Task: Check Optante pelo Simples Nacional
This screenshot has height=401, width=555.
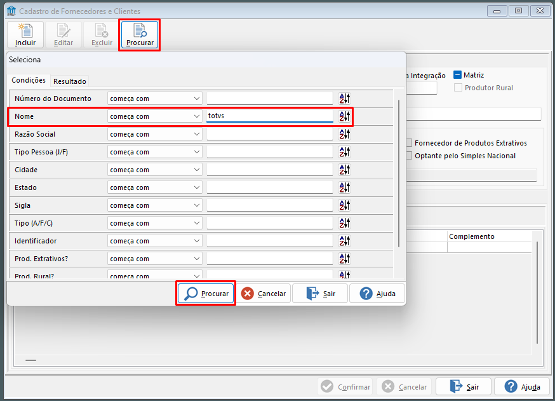Action: click(409, 156)
